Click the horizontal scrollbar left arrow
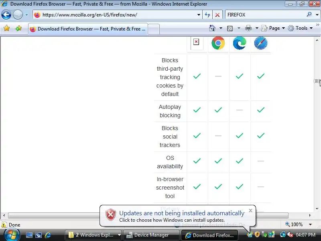 [4, 215]
